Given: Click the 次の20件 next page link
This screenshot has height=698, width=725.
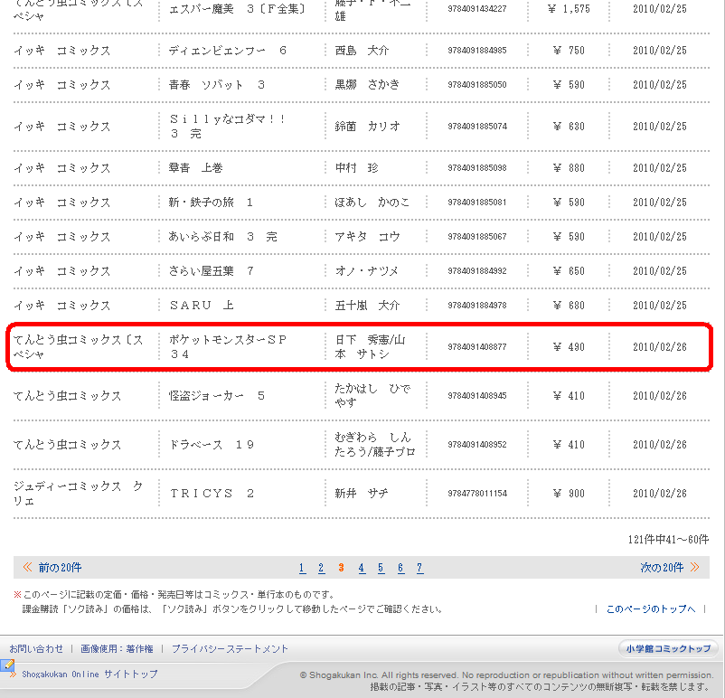Looking at the screenshot, I should click(662, 568).
